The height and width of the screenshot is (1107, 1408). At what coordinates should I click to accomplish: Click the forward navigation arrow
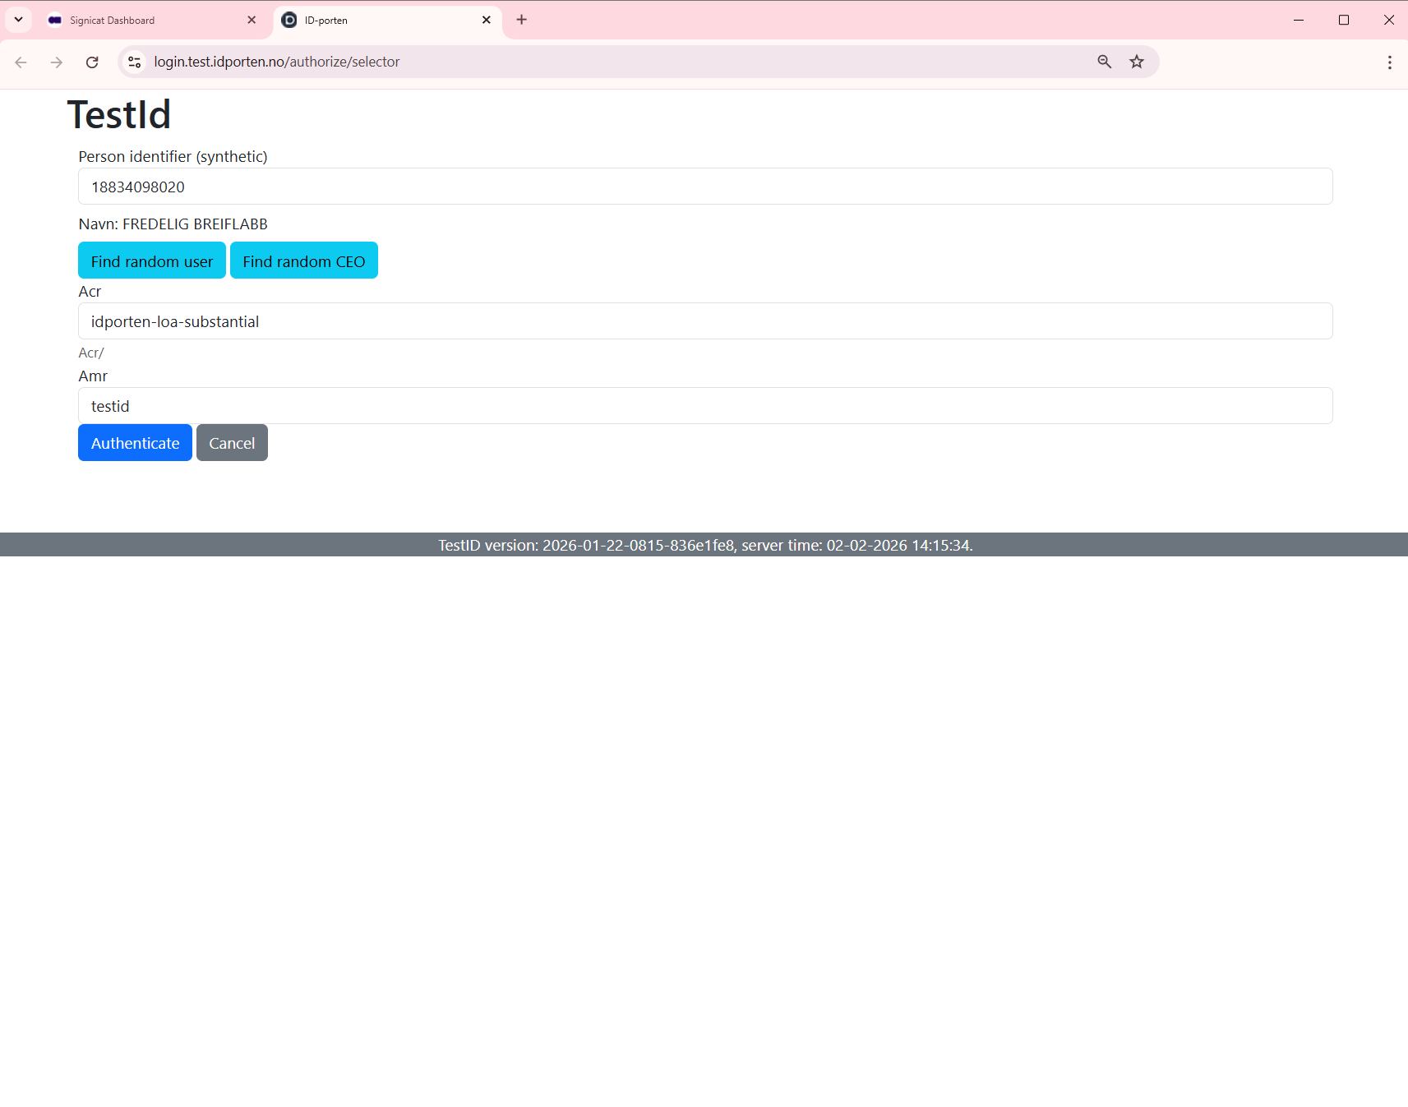point(56,62)
